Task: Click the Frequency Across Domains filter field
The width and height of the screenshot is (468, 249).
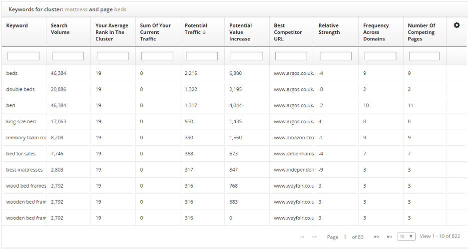Action: tap(380, 56)
